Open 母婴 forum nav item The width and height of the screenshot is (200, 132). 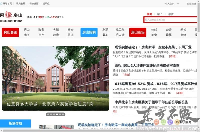point(169,35)
